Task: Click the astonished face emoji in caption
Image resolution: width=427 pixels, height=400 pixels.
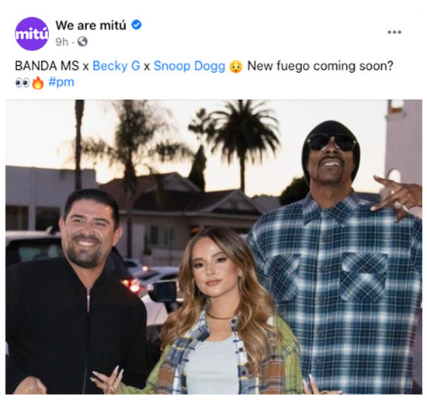Action: coord(236,67)
